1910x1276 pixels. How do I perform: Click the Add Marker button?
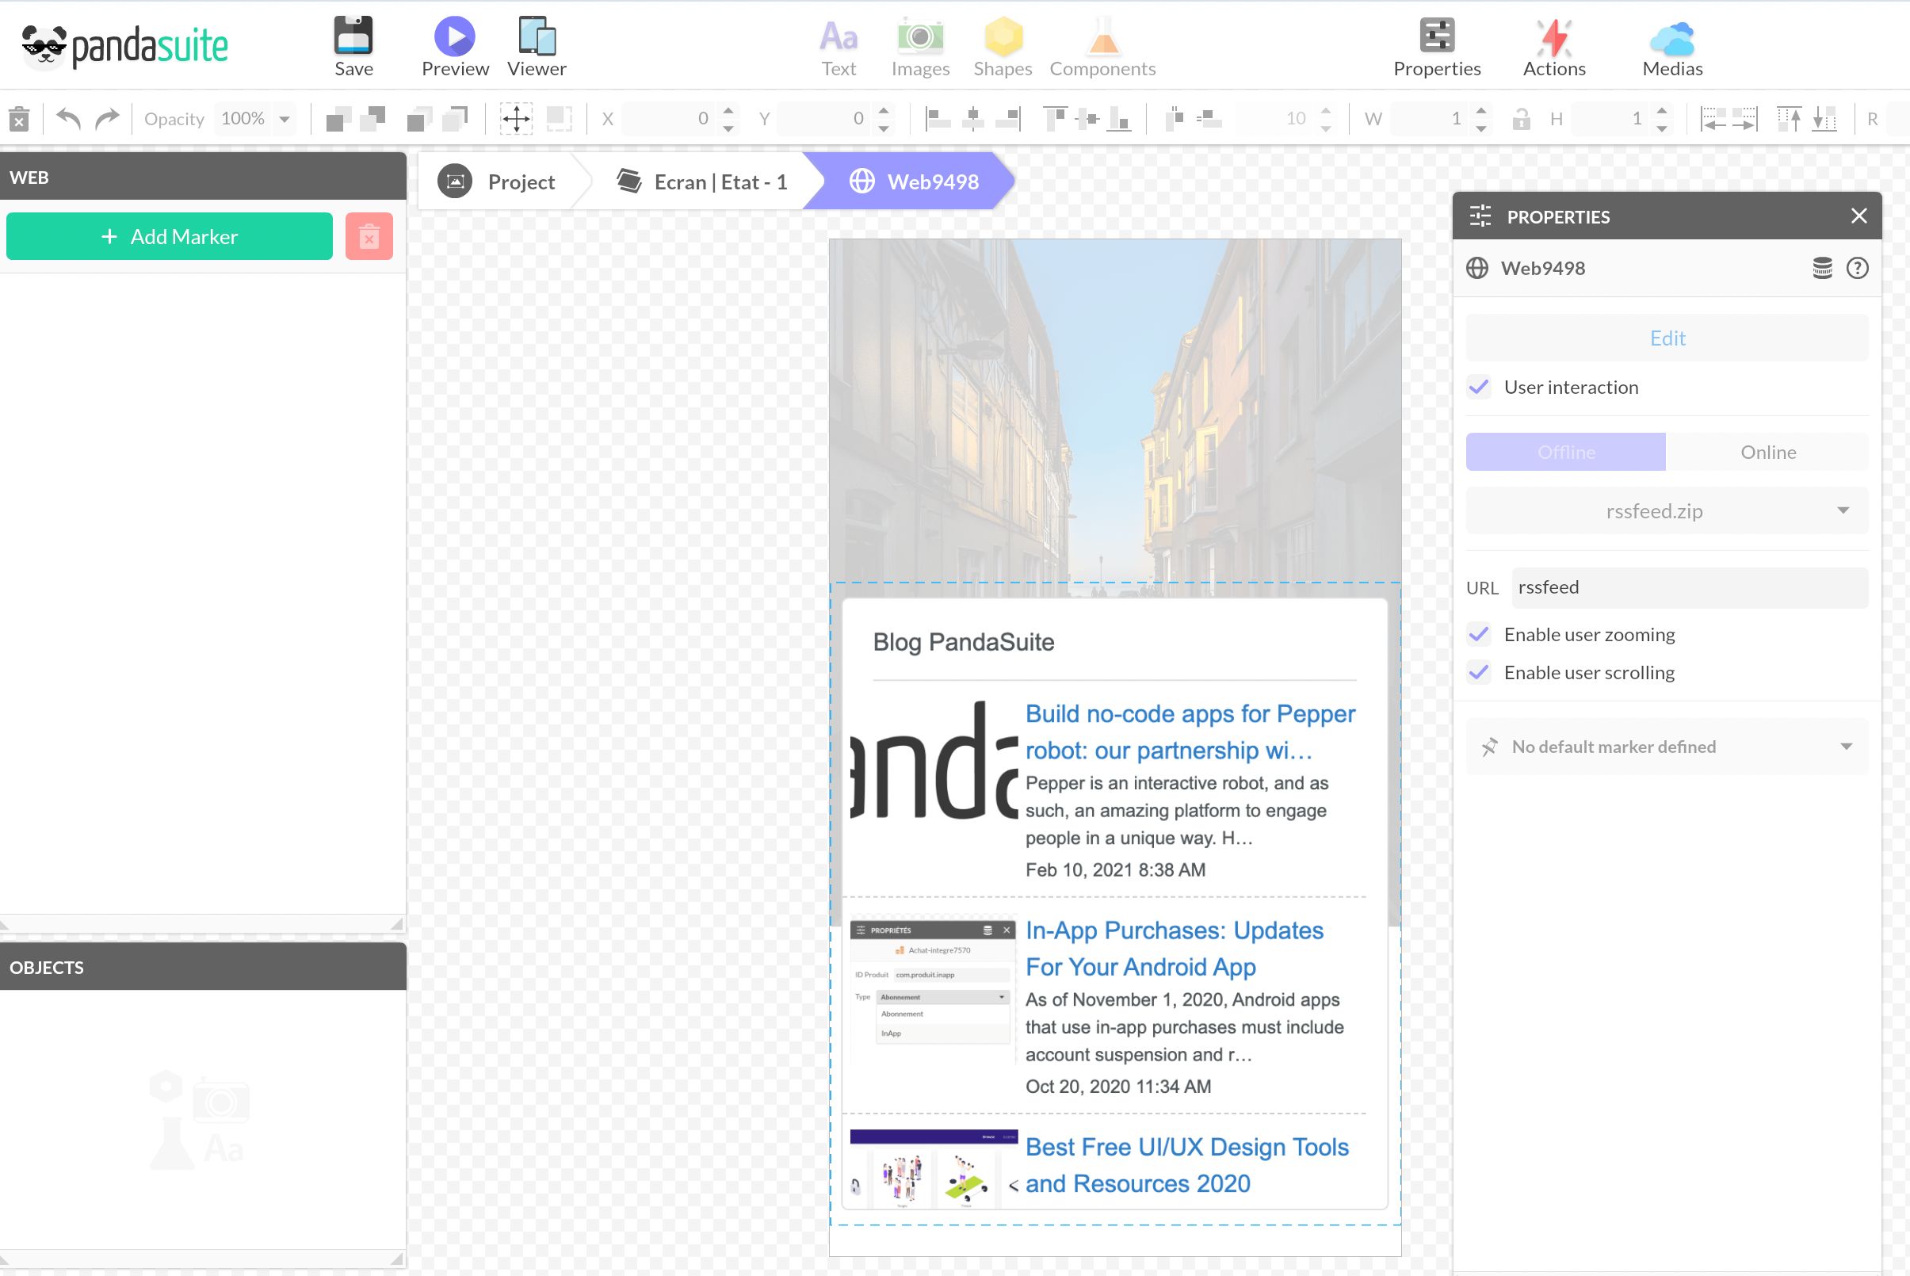click(x=169, y=236)
